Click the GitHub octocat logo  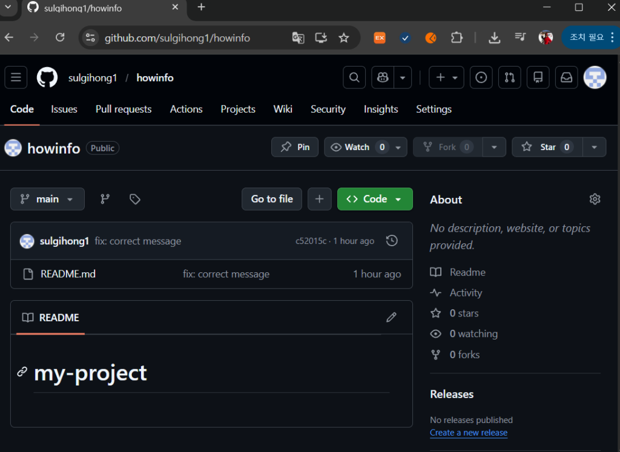click(x=47, y=77)
